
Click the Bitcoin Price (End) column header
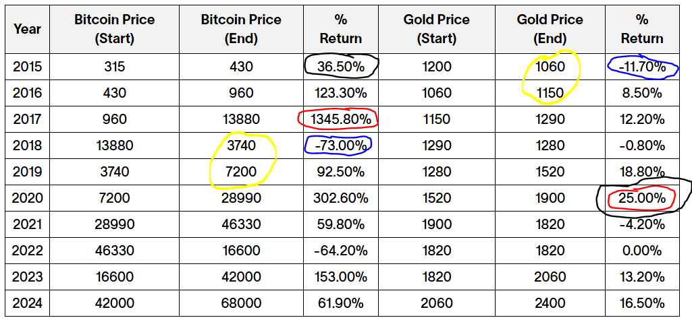(x=240, y=29)
